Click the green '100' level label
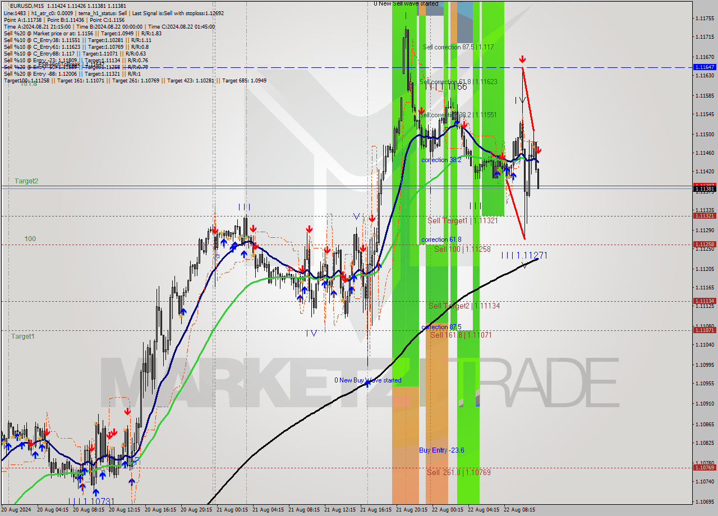The image size is (718, 516). click(x=30, y=239)
